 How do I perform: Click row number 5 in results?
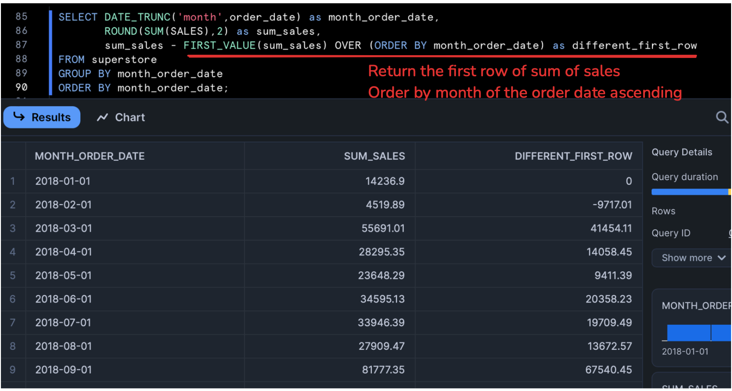[x=13, y=275]
